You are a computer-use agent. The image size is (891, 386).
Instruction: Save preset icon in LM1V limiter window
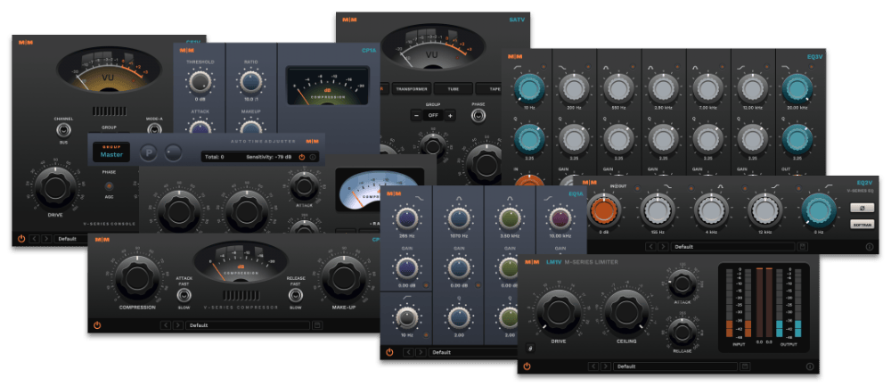tap(745, 366)
